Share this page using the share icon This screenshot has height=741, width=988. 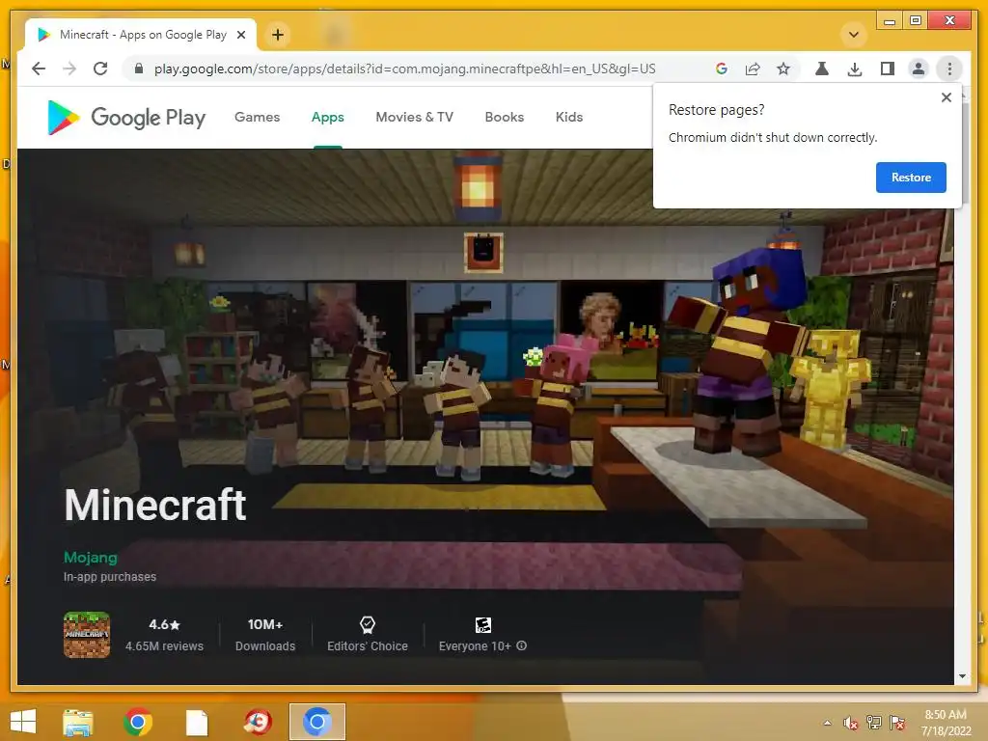753,69
